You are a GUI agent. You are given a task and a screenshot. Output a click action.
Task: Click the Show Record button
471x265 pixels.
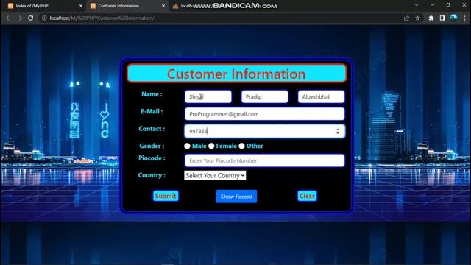click(x=236, y=197)
